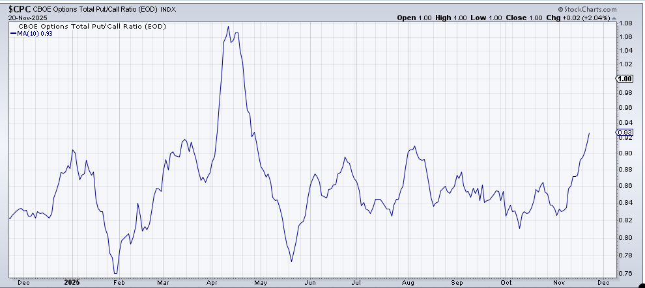Click the blue MA(10) legend line marker
645x288 pixels.
click(x=13, y=34)
